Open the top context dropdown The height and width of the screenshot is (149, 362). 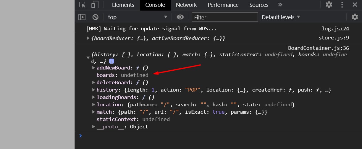coord(138,17)
